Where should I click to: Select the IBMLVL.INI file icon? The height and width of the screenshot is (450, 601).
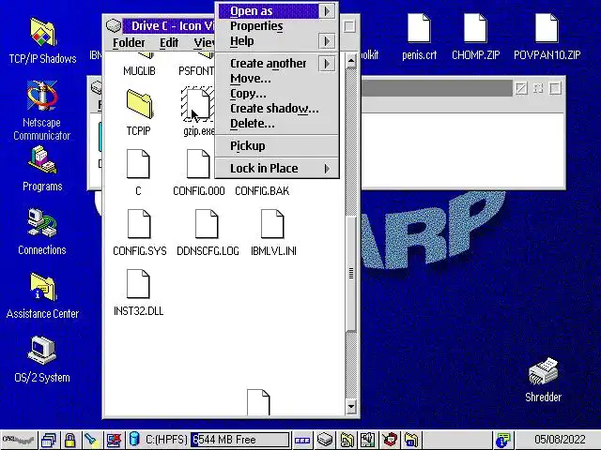(272, 224)
